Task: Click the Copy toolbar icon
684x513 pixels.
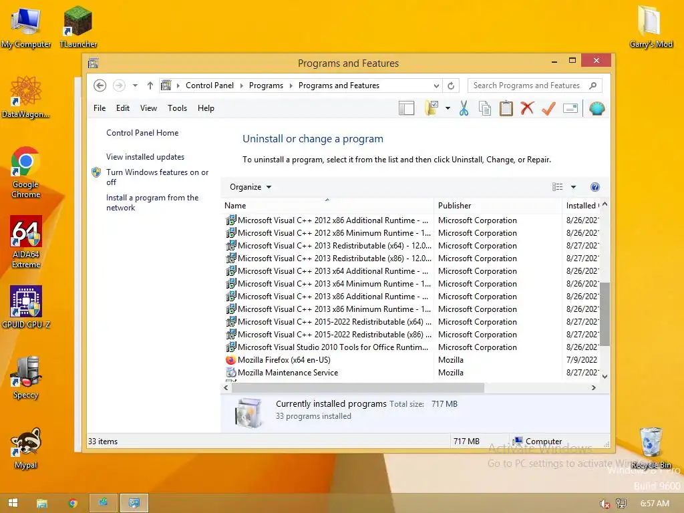Action: point(485,108)
